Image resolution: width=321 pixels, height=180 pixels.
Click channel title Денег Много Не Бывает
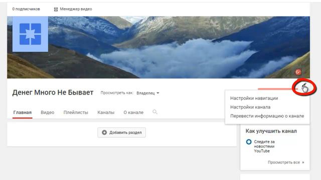click(53, 92)
